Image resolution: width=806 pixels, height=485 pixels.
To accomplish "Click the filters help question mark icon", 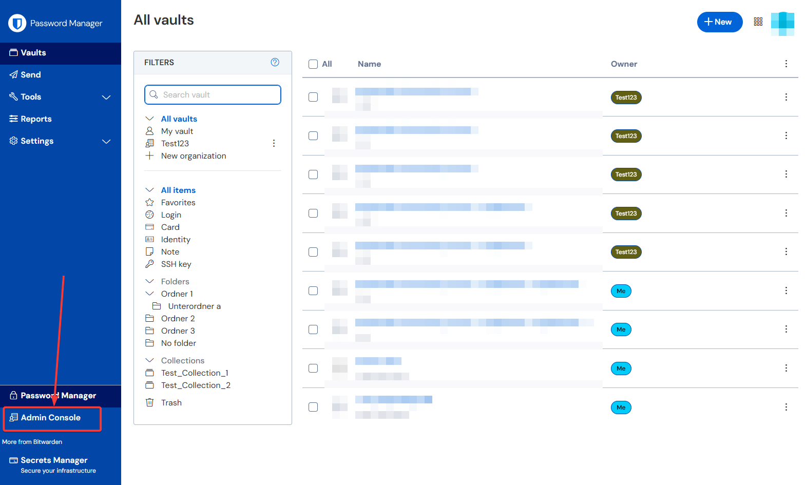I will click(x=275, y=62).
